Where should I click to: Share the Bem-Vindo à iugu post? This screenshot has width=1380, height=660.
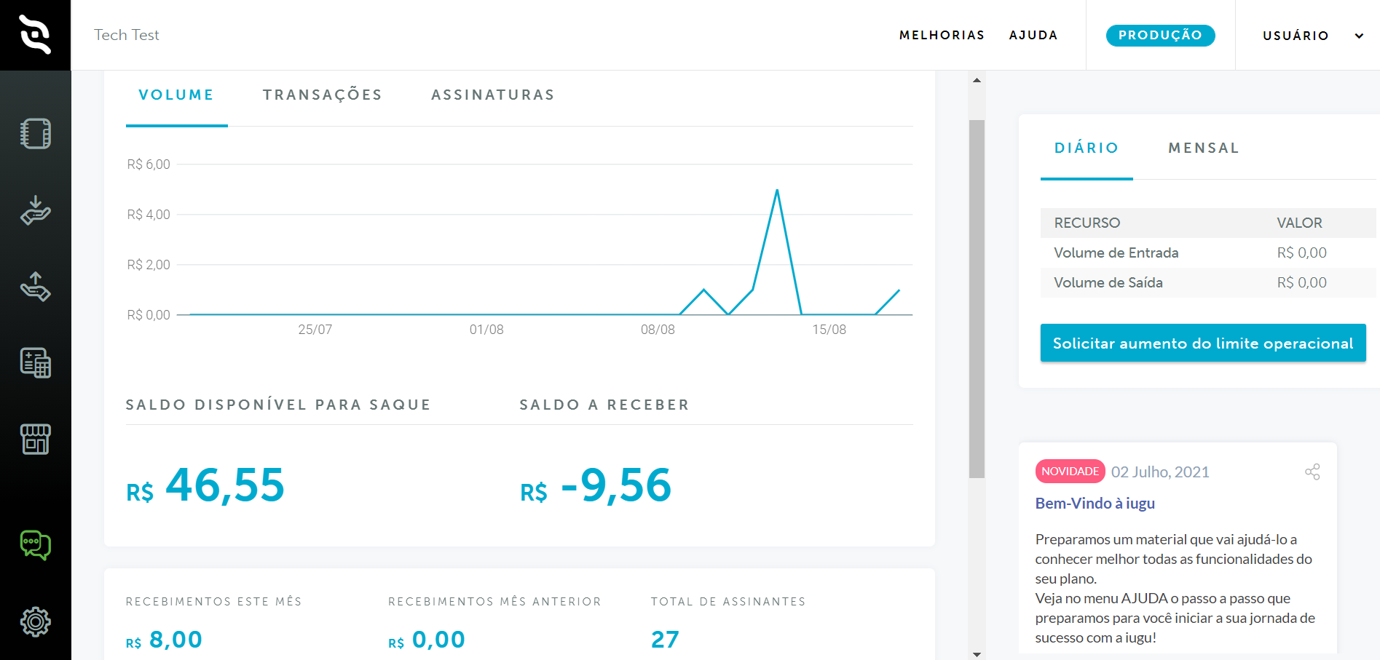[1312, 472]
